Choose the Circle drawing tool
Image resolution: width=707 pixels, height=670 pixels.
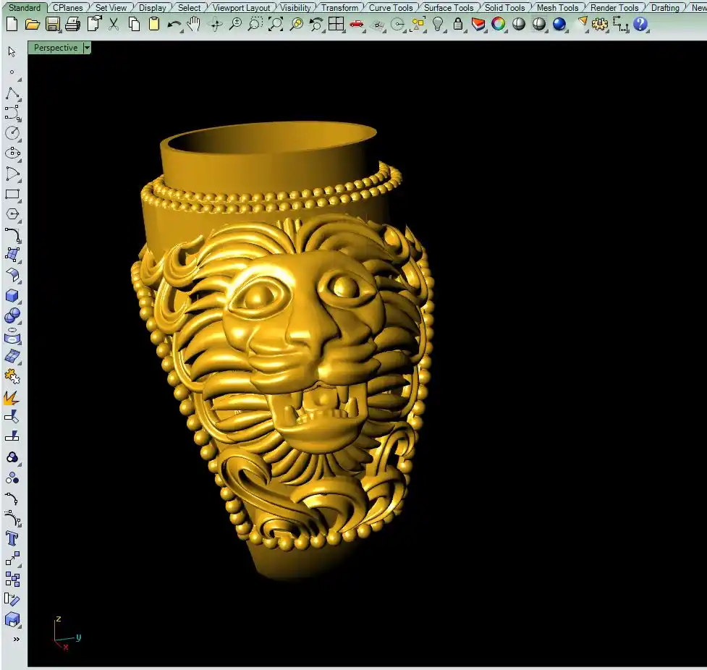tap(12, 133)
